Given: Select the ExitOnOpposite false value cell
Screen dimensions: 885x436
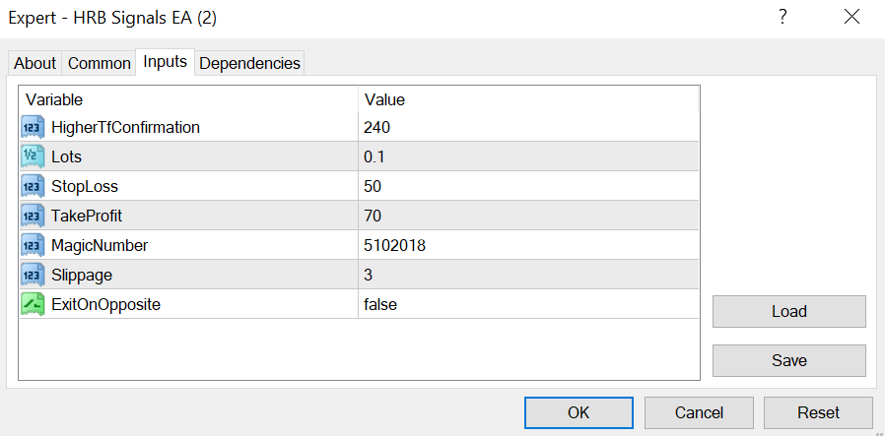Looking at the screenshot, I should 528,304.
